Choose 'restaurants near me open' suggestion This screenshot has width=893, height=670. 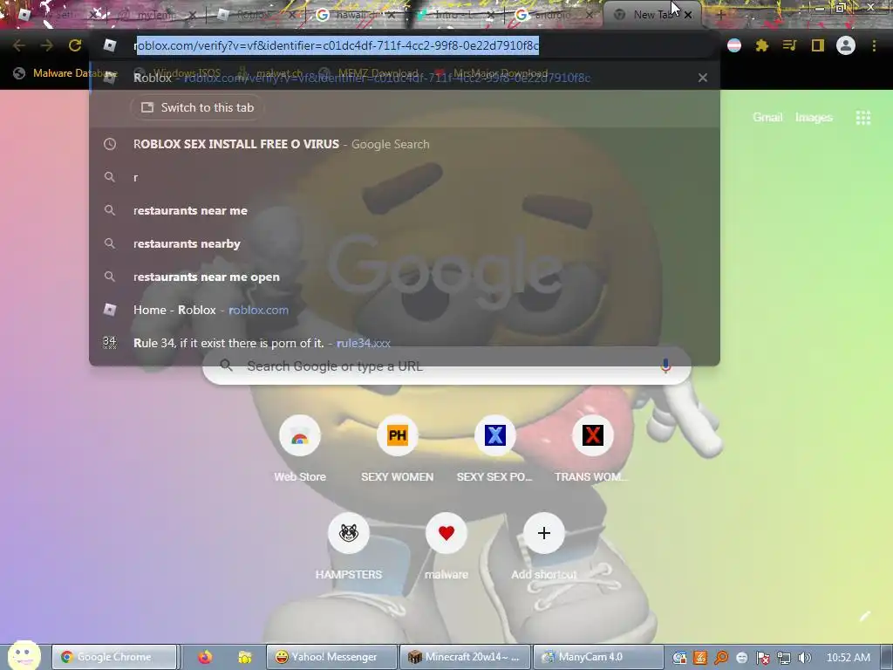pos(405,277)
